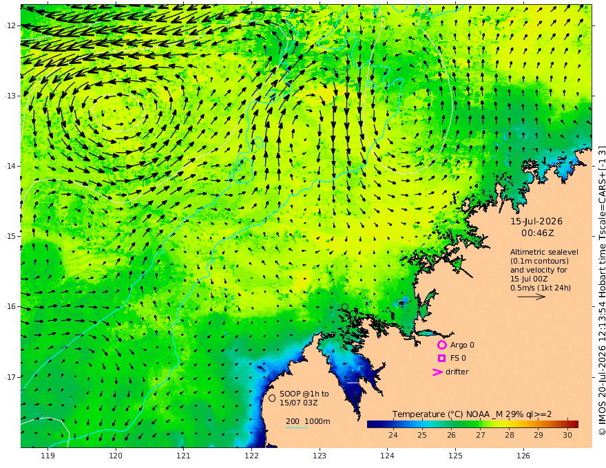Click longitude label 121 on bottom axis
The width and height of the screenshot is (606, 468).
(183, 456)
